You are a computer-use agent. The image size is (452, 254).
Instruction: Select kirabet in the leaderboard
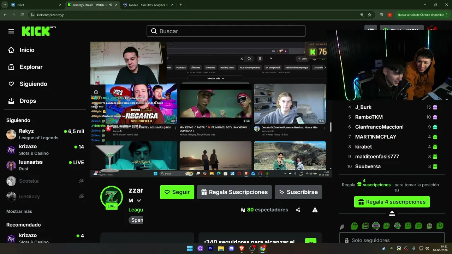(392, 147)
